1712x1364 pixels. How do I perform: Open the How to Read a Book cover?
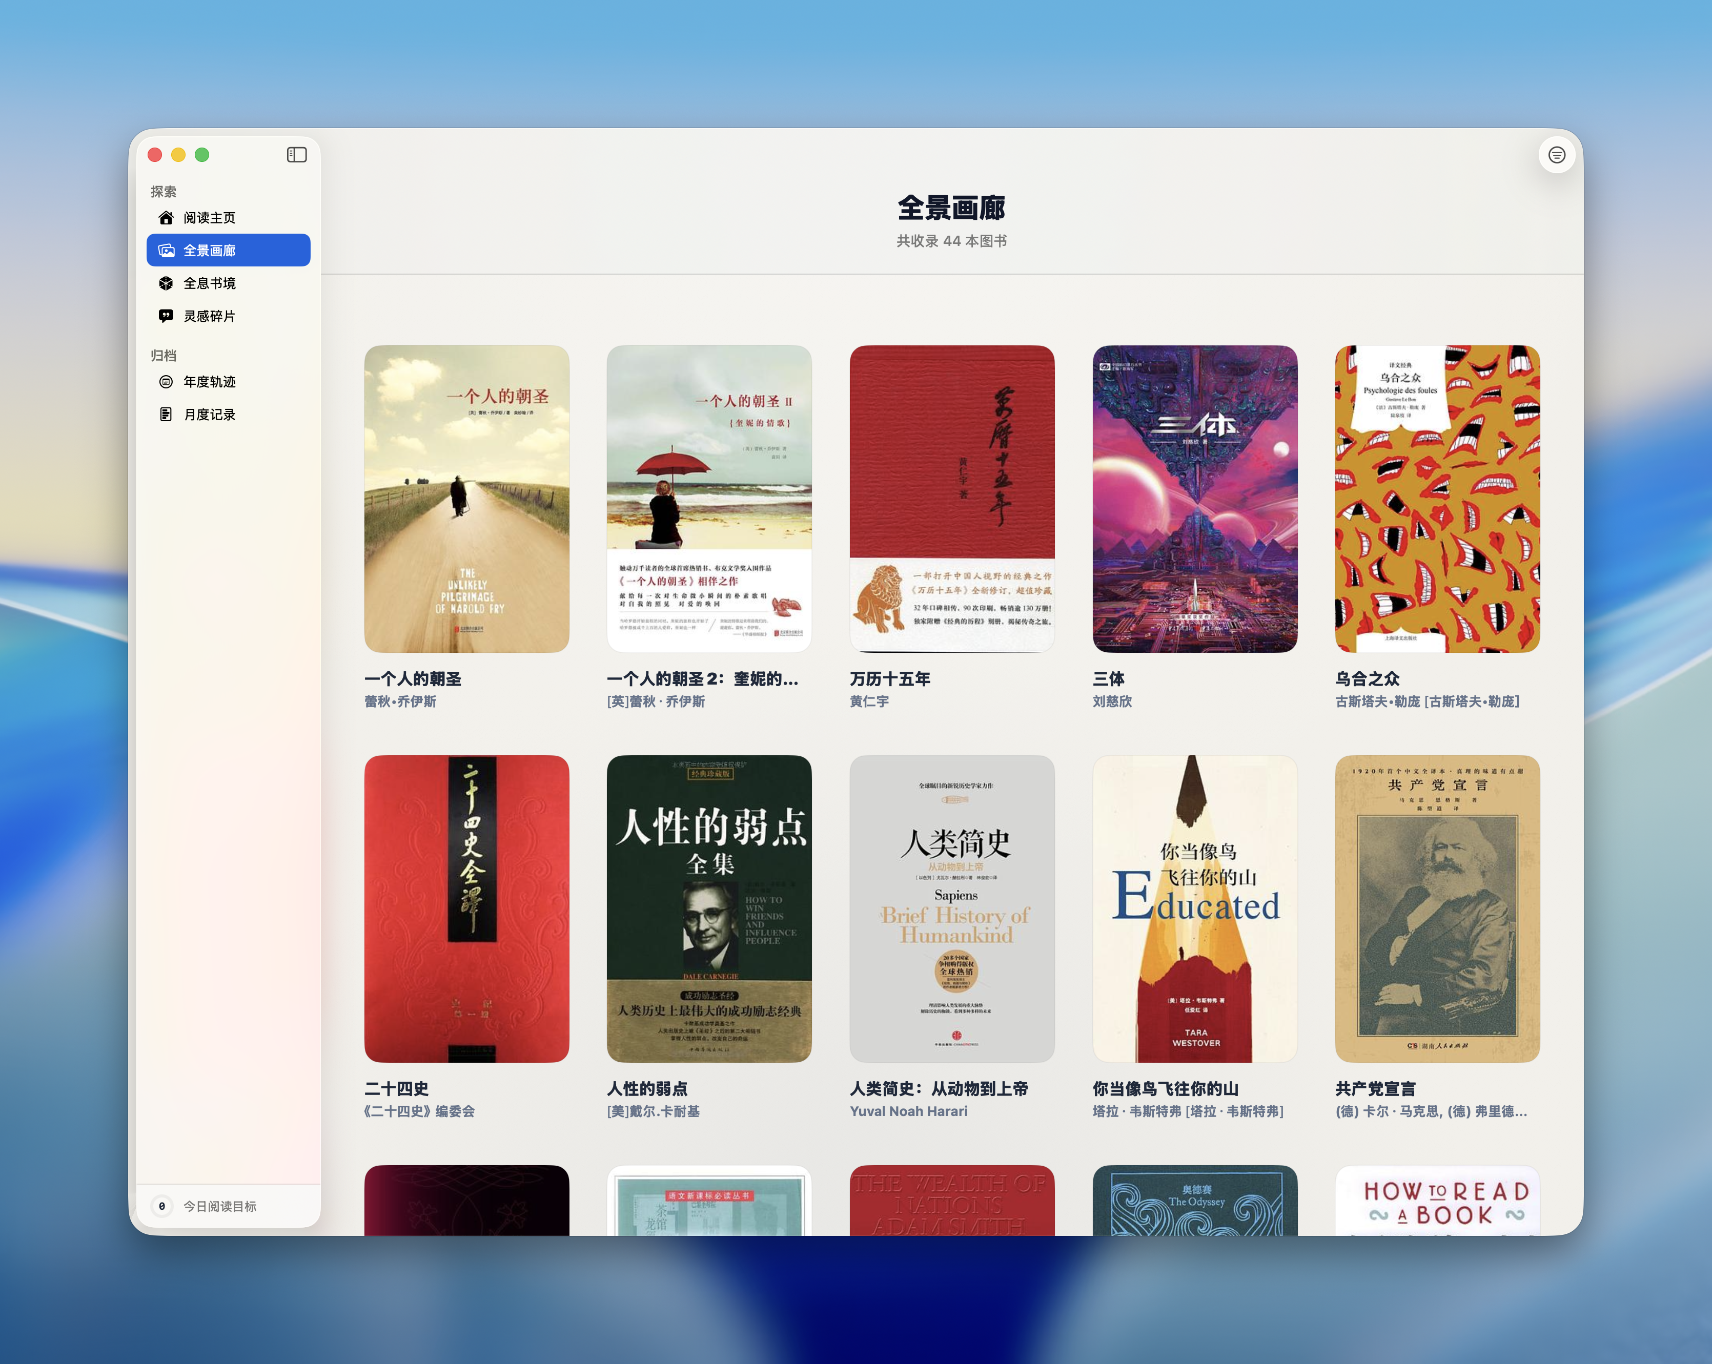[1437, 1201]
